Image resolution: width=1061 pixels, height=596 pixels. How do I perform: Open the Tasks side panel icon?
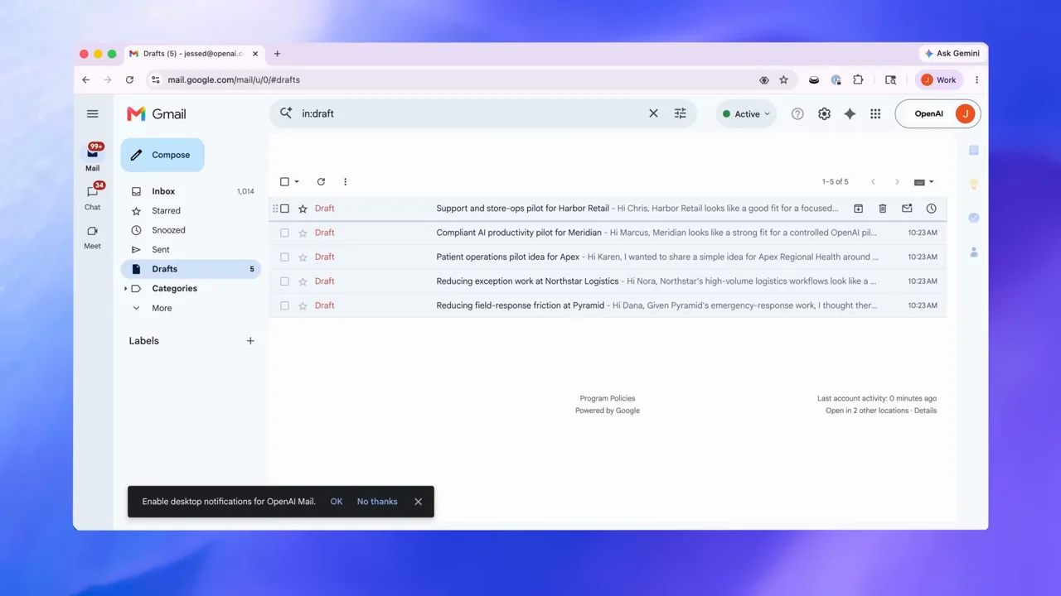pos(974,218)
